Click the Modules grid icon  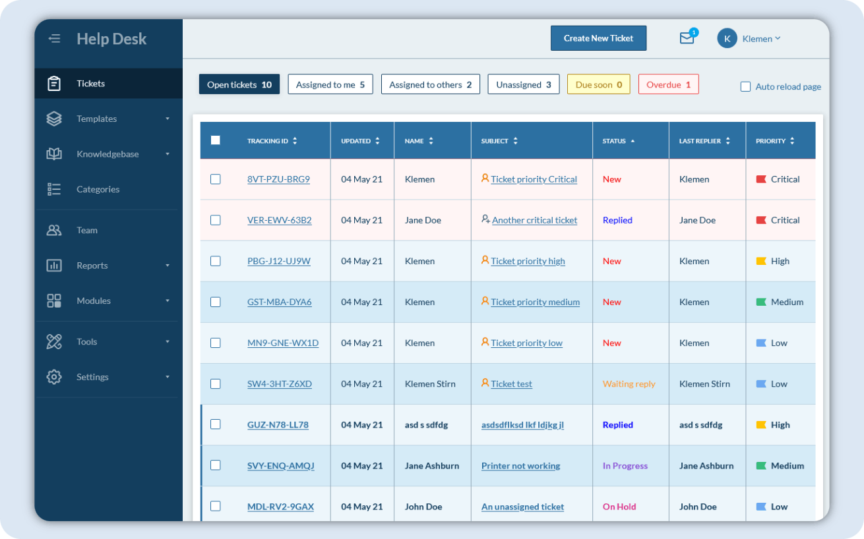(x=54, y=300)
